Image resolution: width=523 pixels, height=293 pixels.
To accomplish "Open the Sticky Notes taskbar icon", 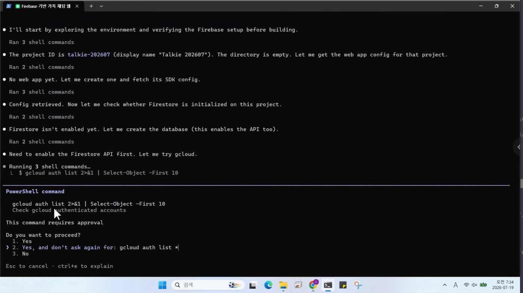I will click(x=343, y=285).
